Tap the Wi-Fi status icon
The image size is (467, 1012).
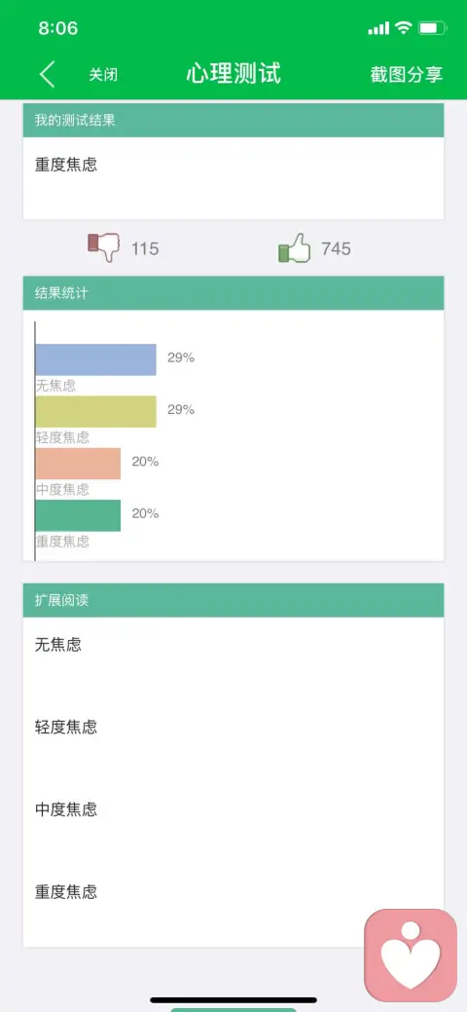[x=404, y=27]
